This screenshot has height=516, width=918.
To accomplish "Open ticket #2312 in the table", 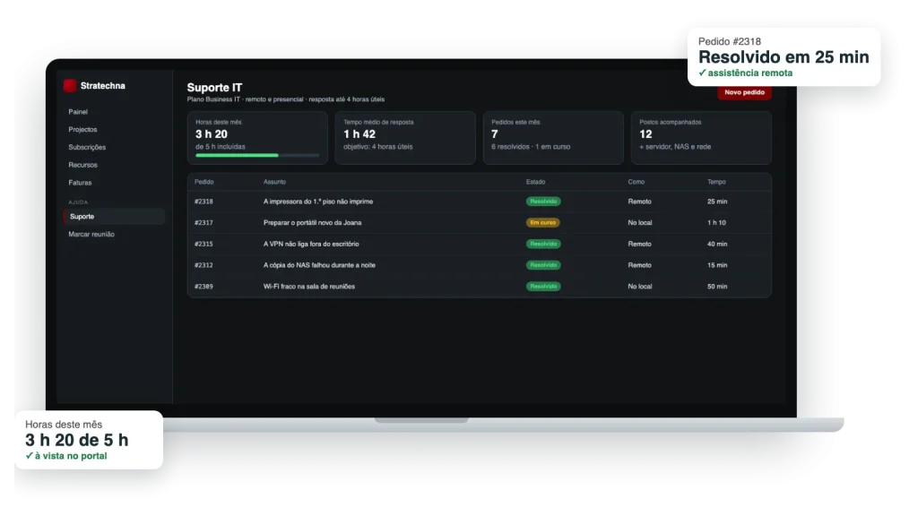I will [204, 265].
